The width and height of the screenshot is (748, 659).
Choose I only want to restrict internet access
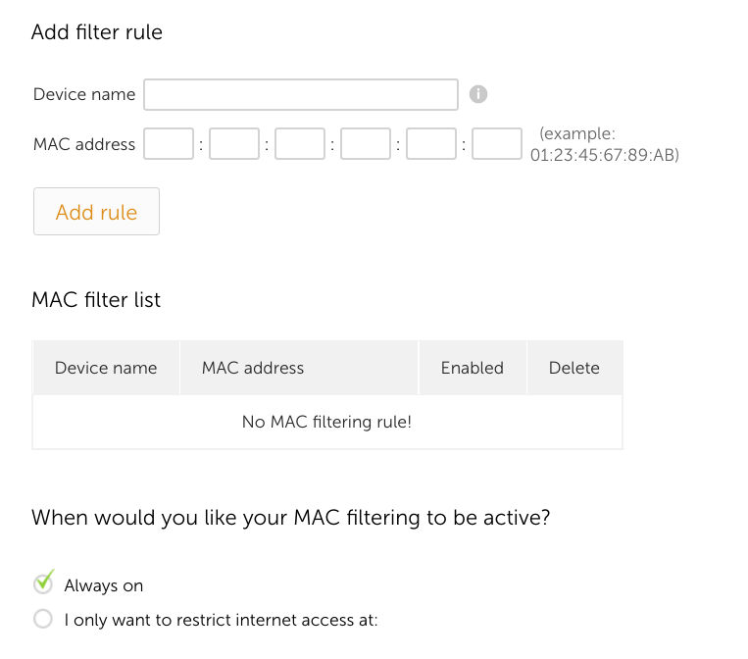click(x=43, y=619)
